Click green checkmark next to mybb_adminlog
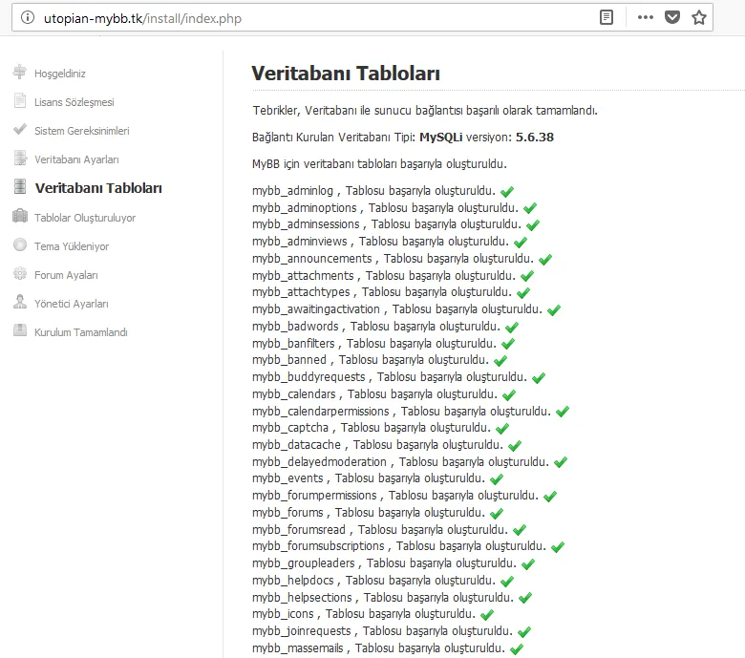The width and height of the screenshot is (745, 658). coord(507,191)
